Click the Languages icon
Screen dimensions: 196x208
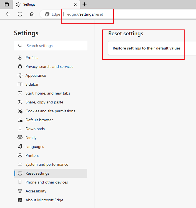pos(20,147)
